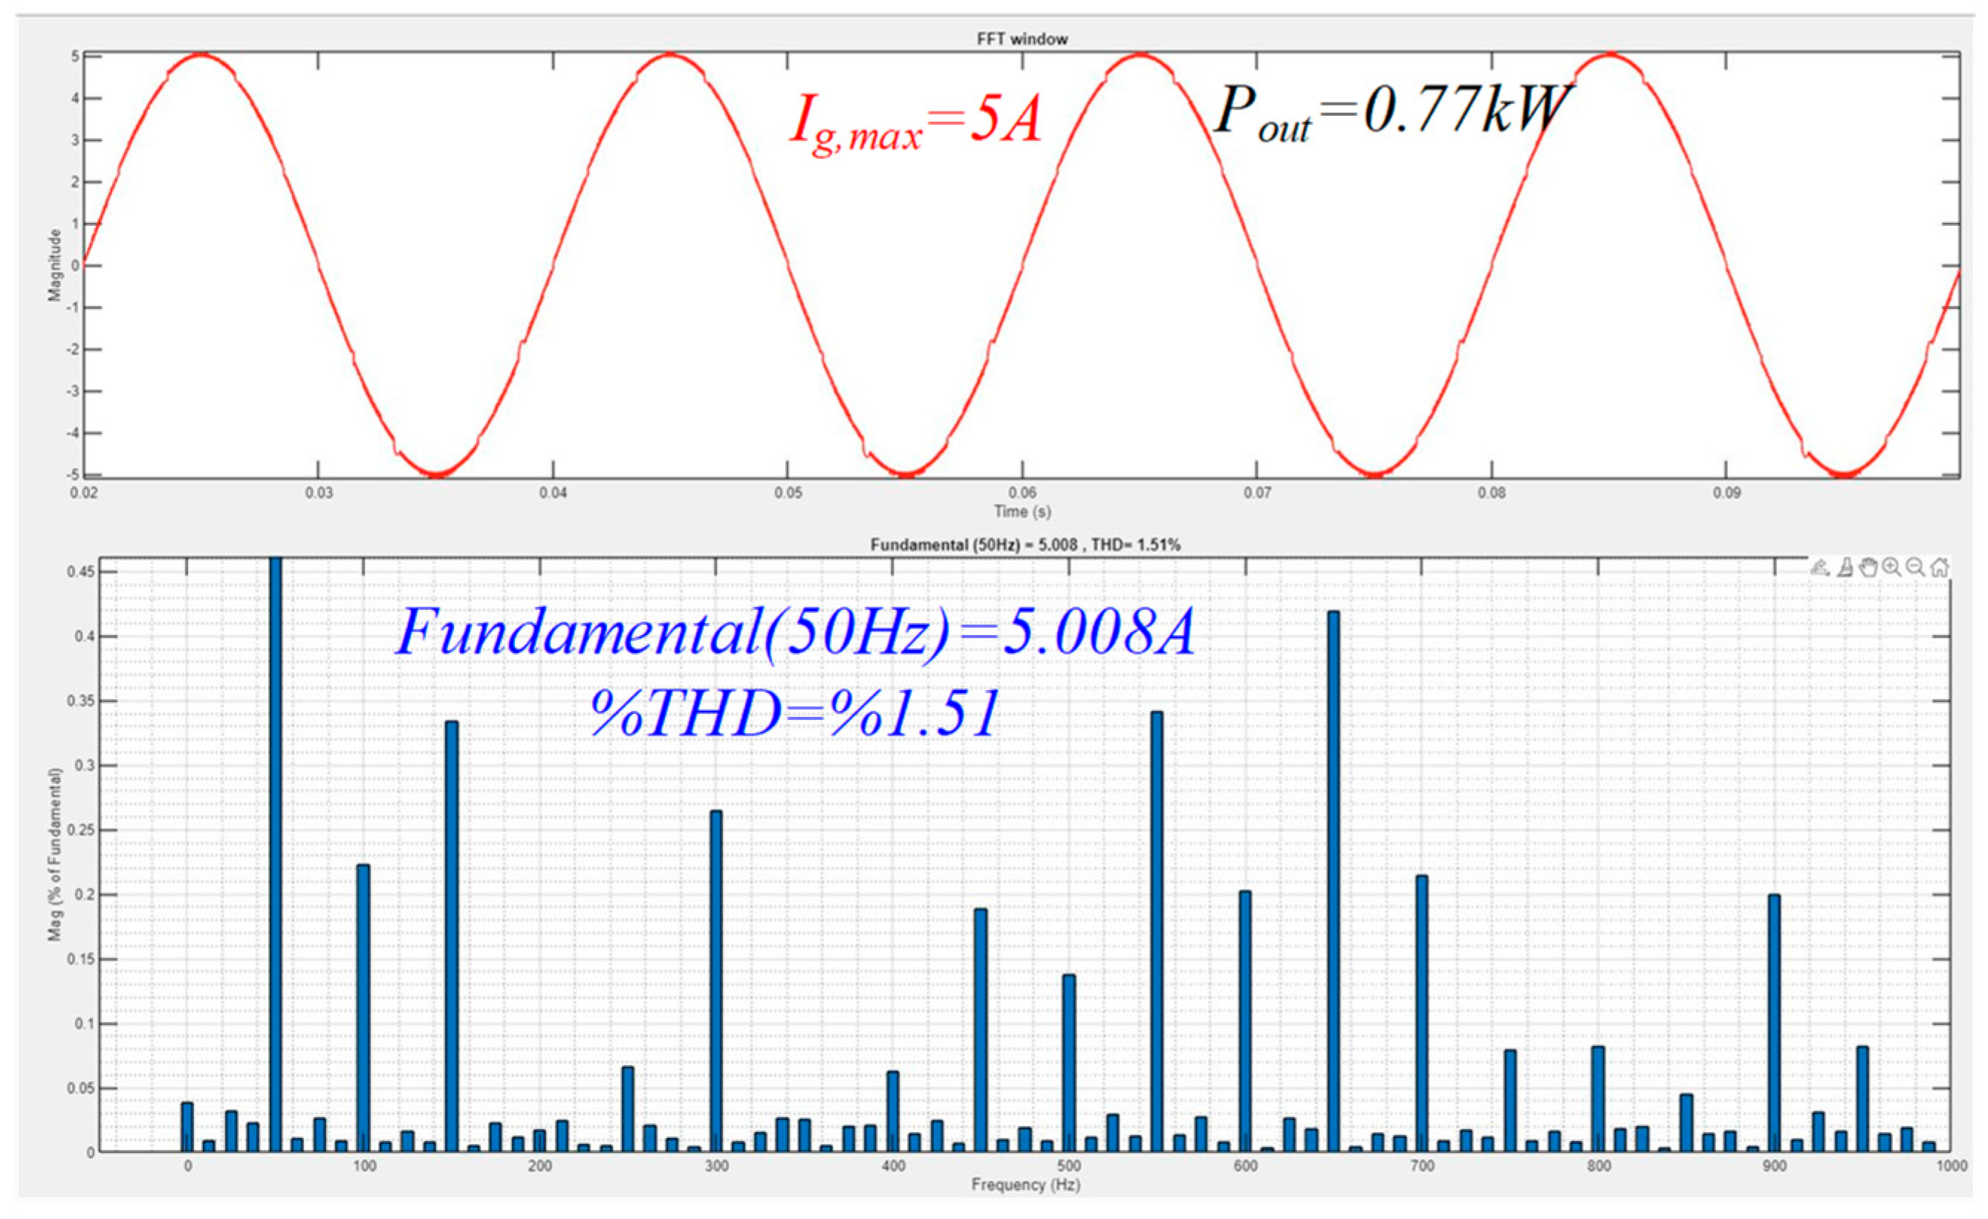Click the tall 650 Hz harmonic bar
This screenshot has width=1988, height=1219.
coord(1333,880)
